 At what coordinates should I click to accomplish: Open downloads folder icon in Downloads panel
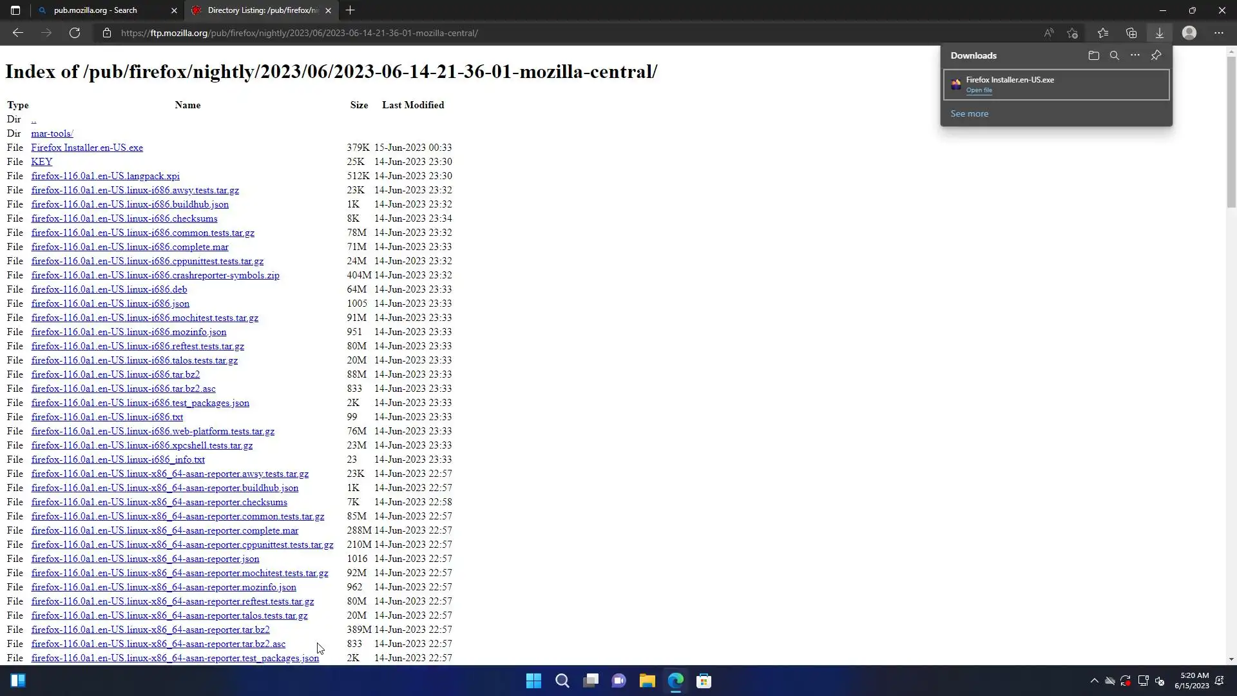(x=1093, y=55)
